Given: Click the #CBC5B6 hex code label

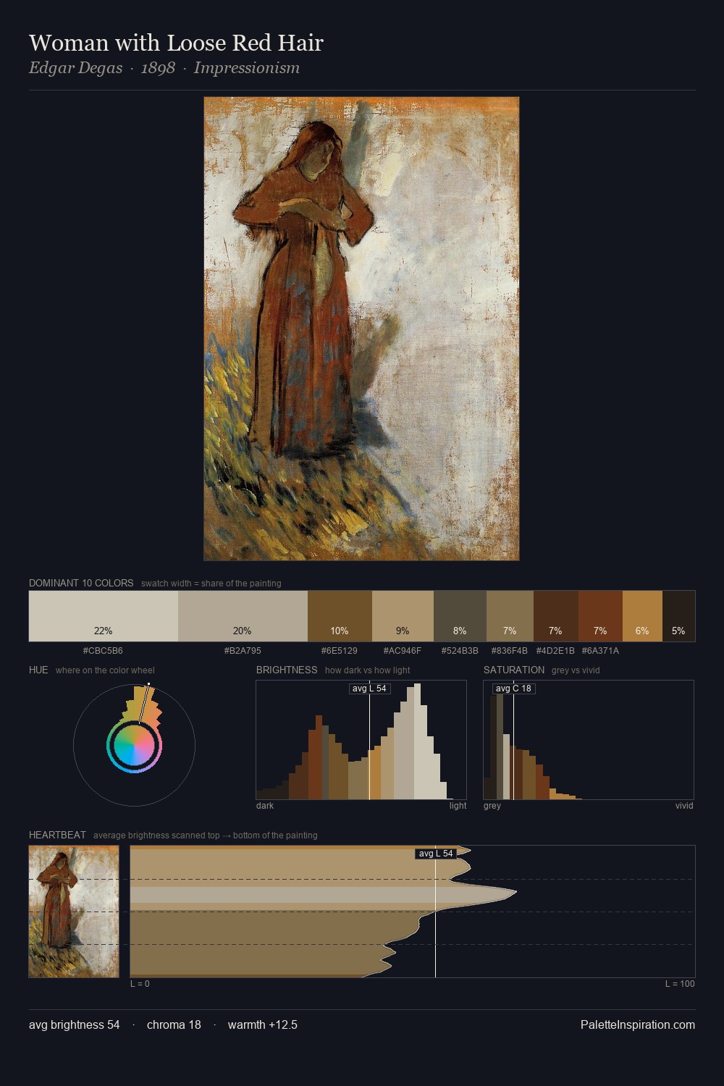Looking at the screenshot, I should pyautogui.click(x=103, y=651).
